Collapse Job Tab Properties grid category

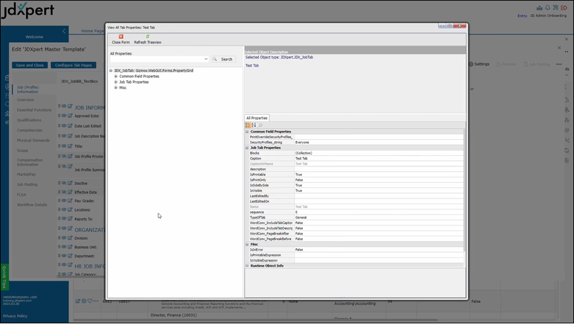click(247, 148)
